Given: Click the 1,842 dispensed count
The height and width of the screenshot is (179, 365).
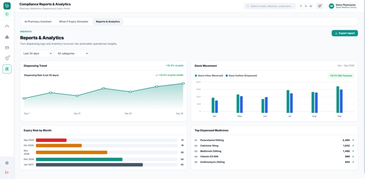Looking at the screenshot, I should point(346,146).
